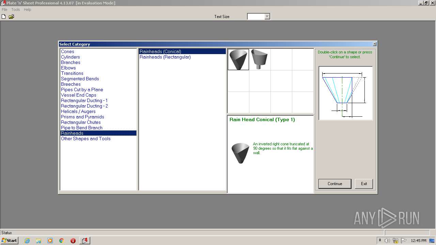
Task: Click the Exit button
Action: 364,184
